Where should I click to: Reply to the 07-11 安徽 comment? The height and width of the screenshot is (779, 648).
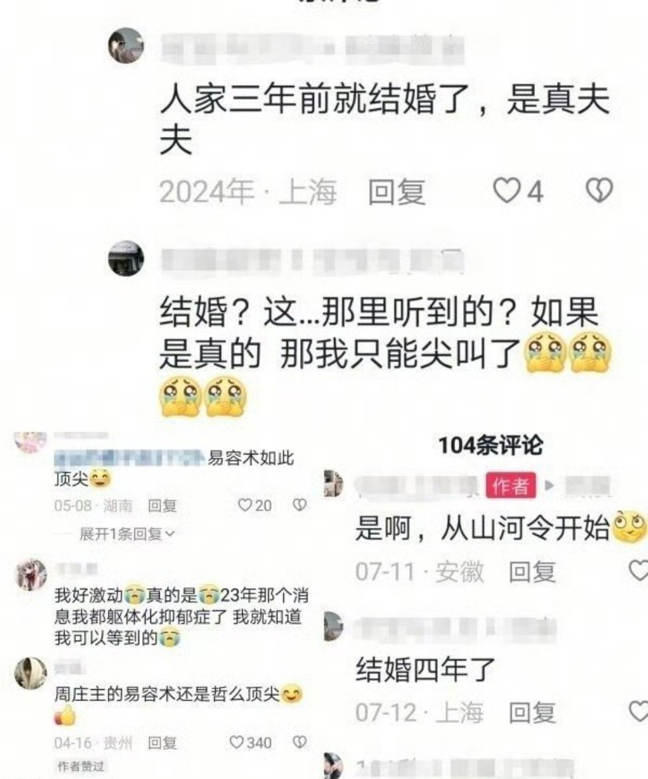click(532, 571)
